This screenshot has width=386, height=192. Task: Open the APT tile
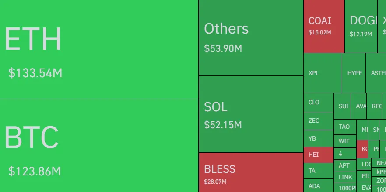click(345, 165)
